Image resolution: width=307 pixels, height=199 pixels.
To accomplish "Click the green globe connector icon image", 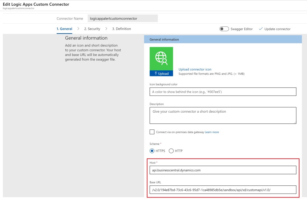I will (x=161, y=59).
